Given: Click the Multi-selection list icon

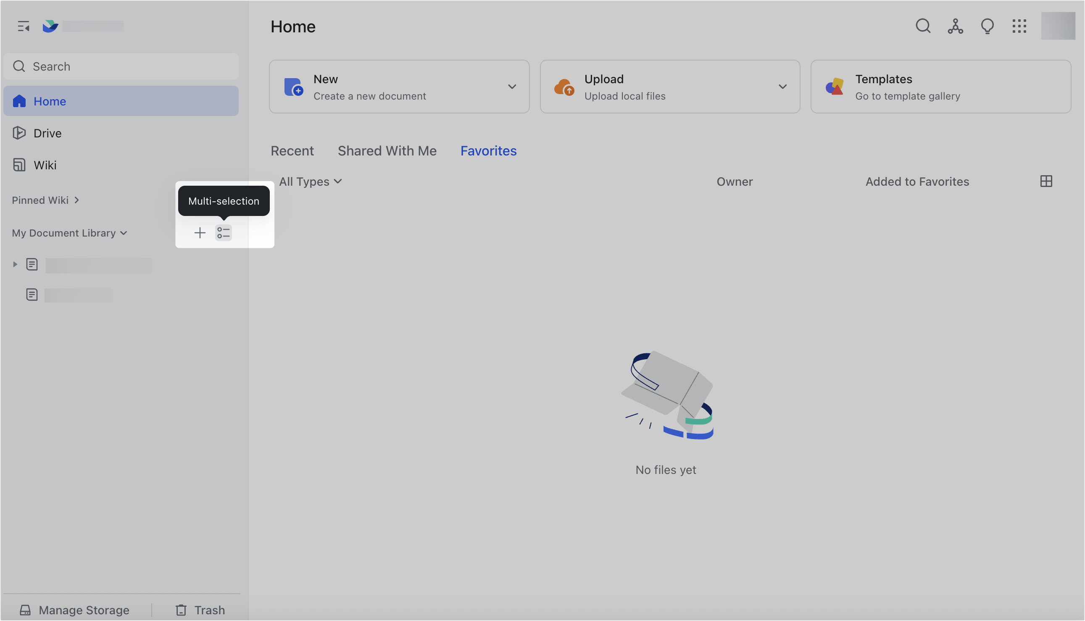Looking at the screenshot, I should click(x=223, y=233).
